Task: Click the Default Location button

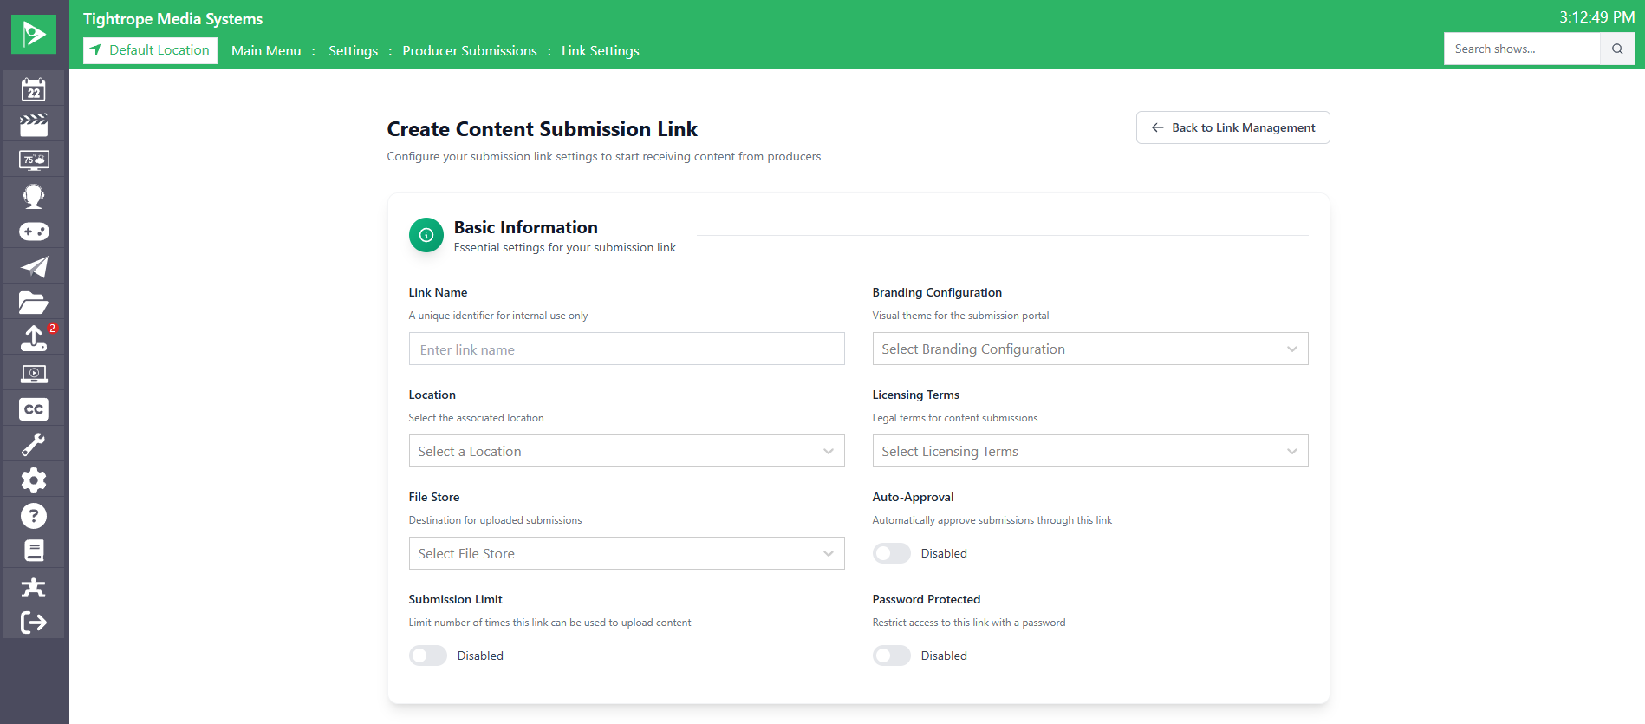Action: pos(150,50)
